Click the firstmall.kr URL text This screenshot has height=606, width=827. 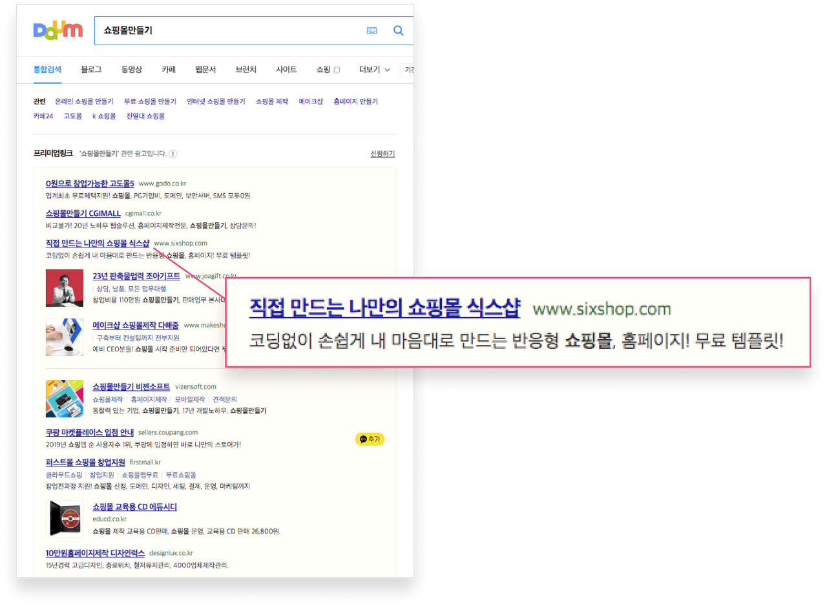(x=145, y=463)
